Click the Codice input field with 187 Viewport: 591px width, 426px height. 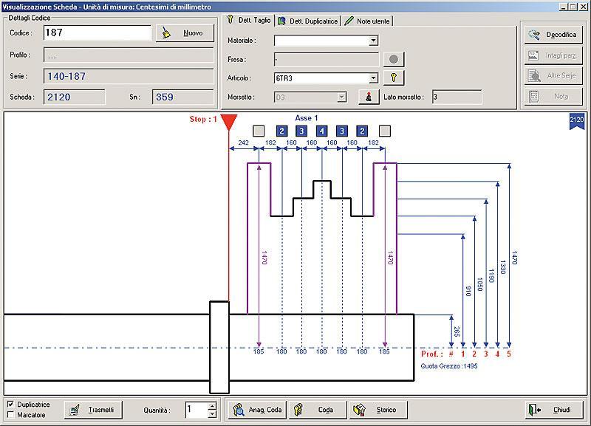point(98,32)
